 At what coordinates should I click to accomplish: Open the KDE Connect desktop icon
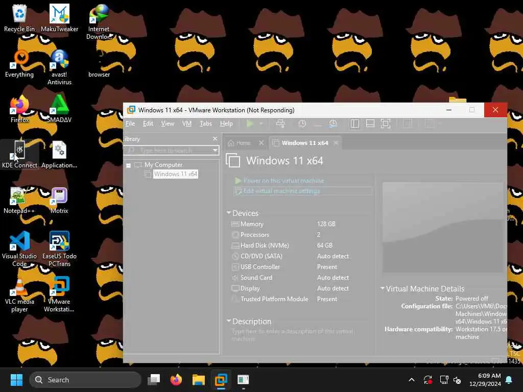pyautogui.click(x=19, y=155)
